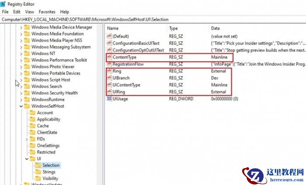
Task: Click the tree pane vertical scrollbar
Action: coord(100,104)
